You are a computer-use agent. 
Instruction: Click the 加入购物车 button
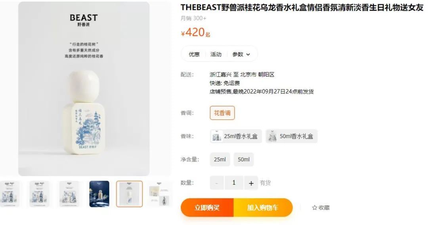(263, 208)
